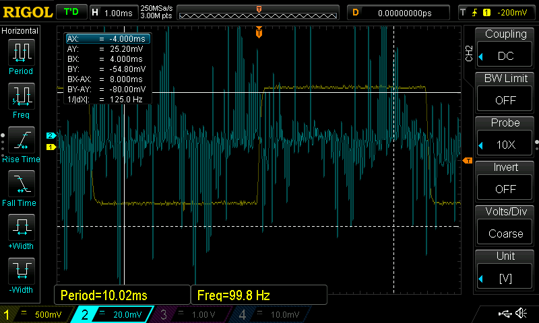The height and width of the screenshot is (323, 539).
Task: Select the channel 4 10.0mV tab
Action: (x=272, y=314)
